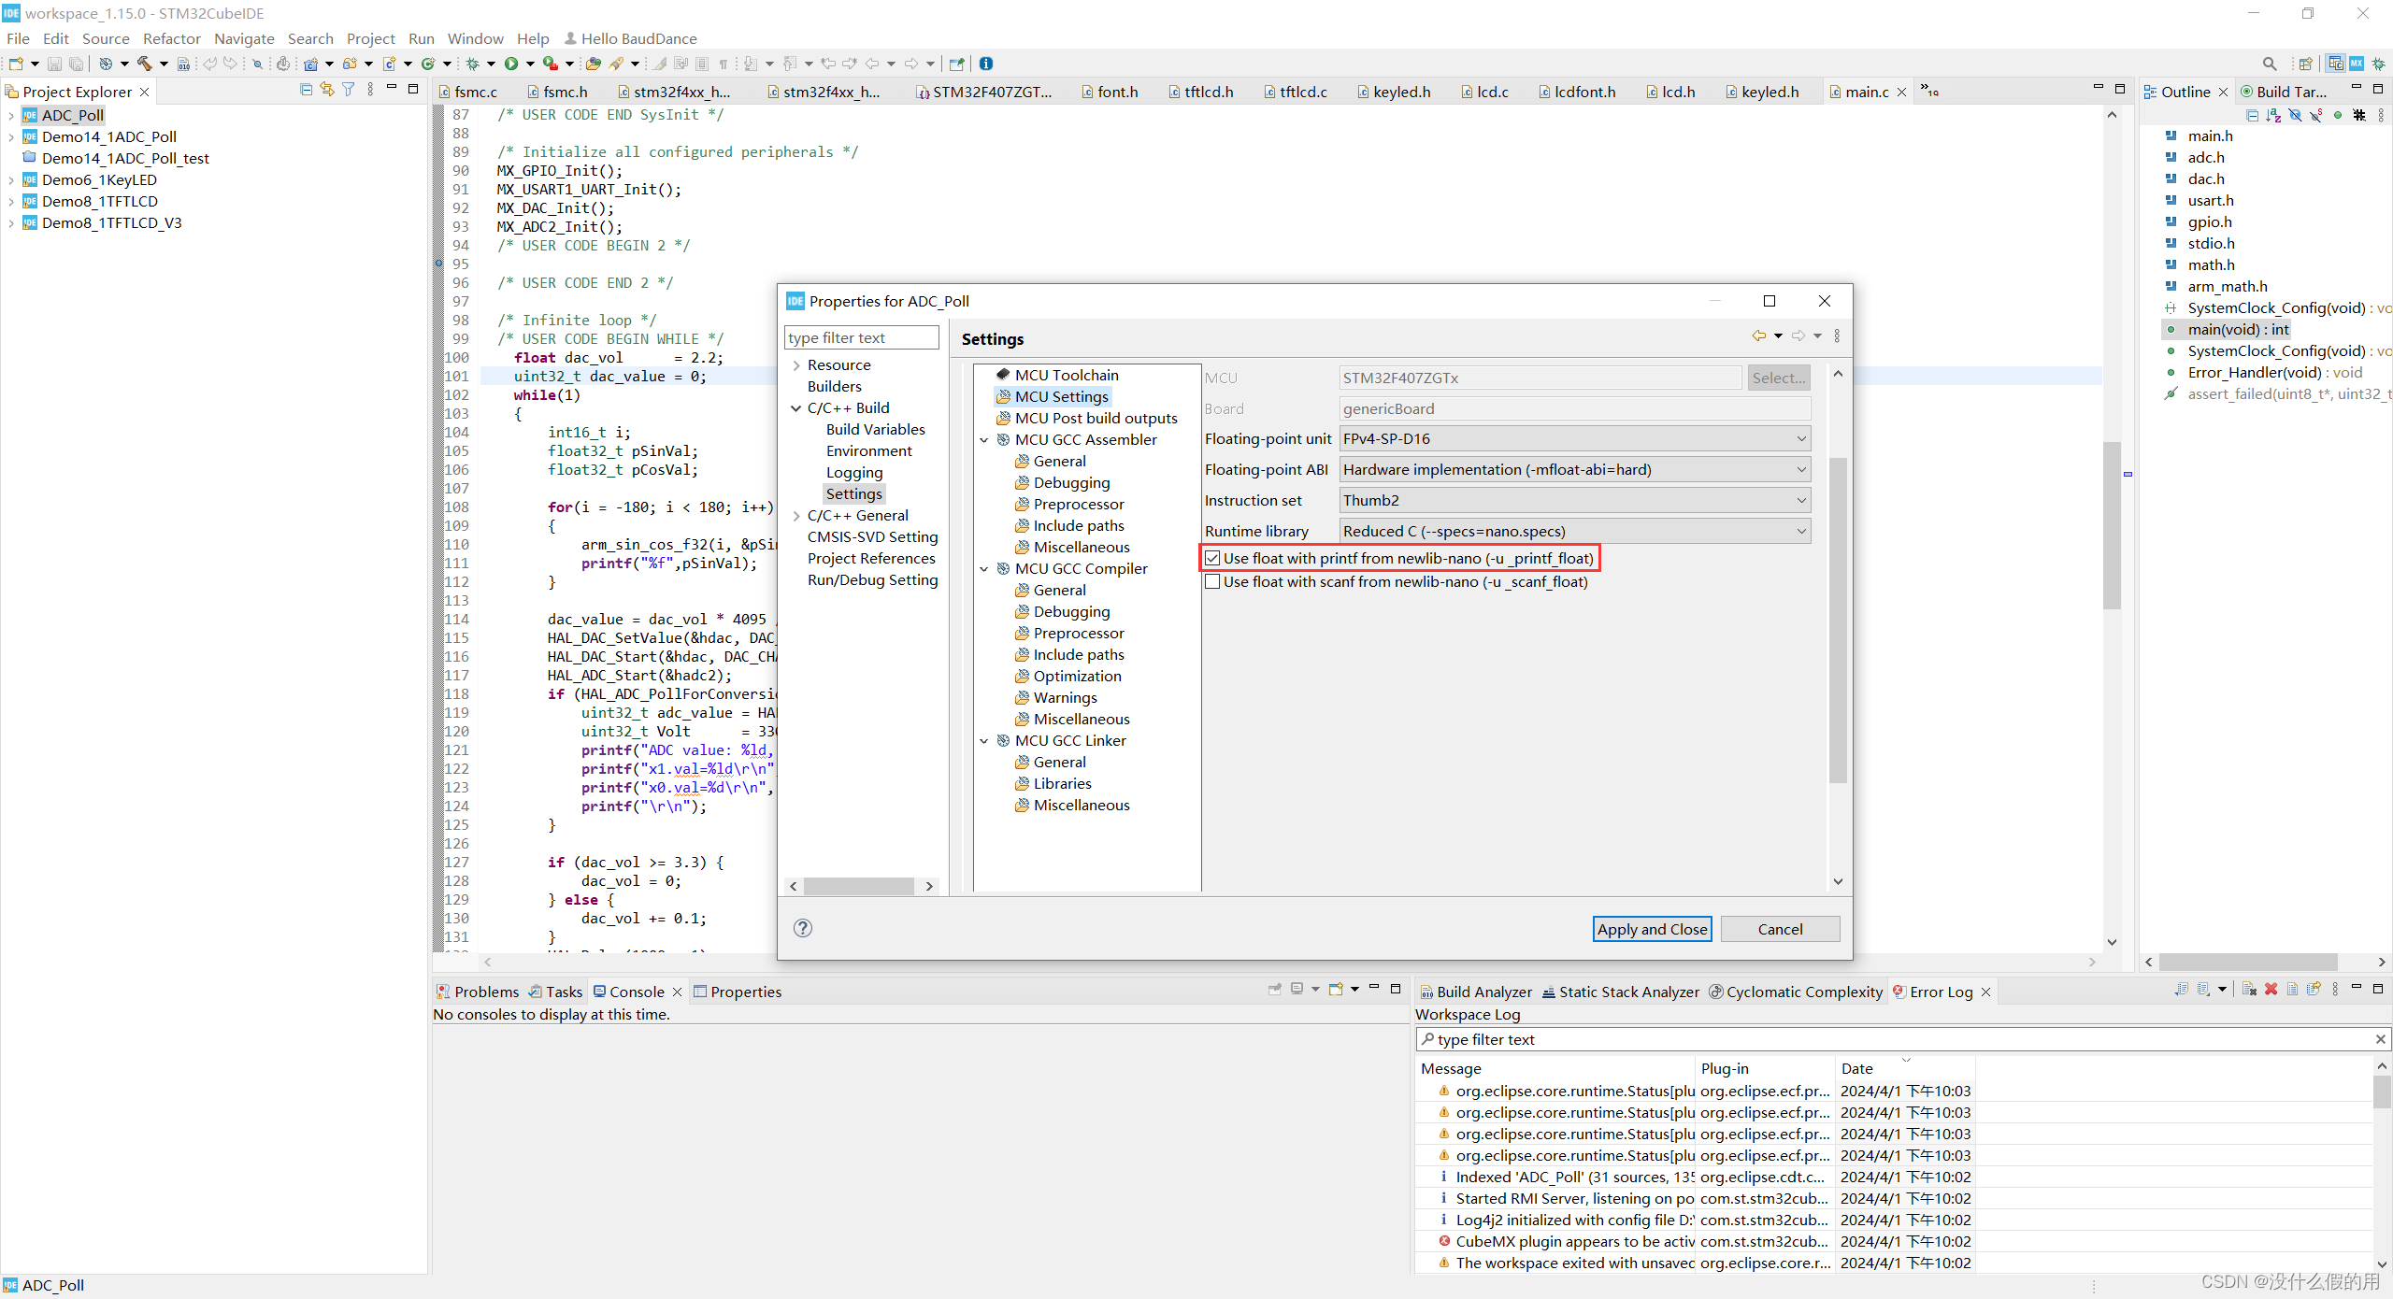Image resolution: width=2393 pixels, height=1299 pixels.
Task: Enable Use float with scanf option
Action: click(1212, 581)
